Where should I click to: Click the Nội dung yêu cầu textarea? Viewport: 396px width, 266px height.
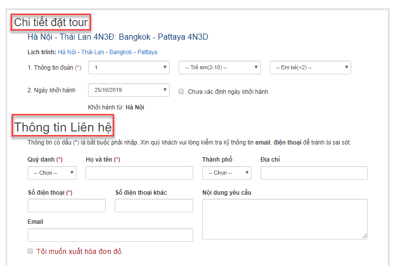coord(285,219)
